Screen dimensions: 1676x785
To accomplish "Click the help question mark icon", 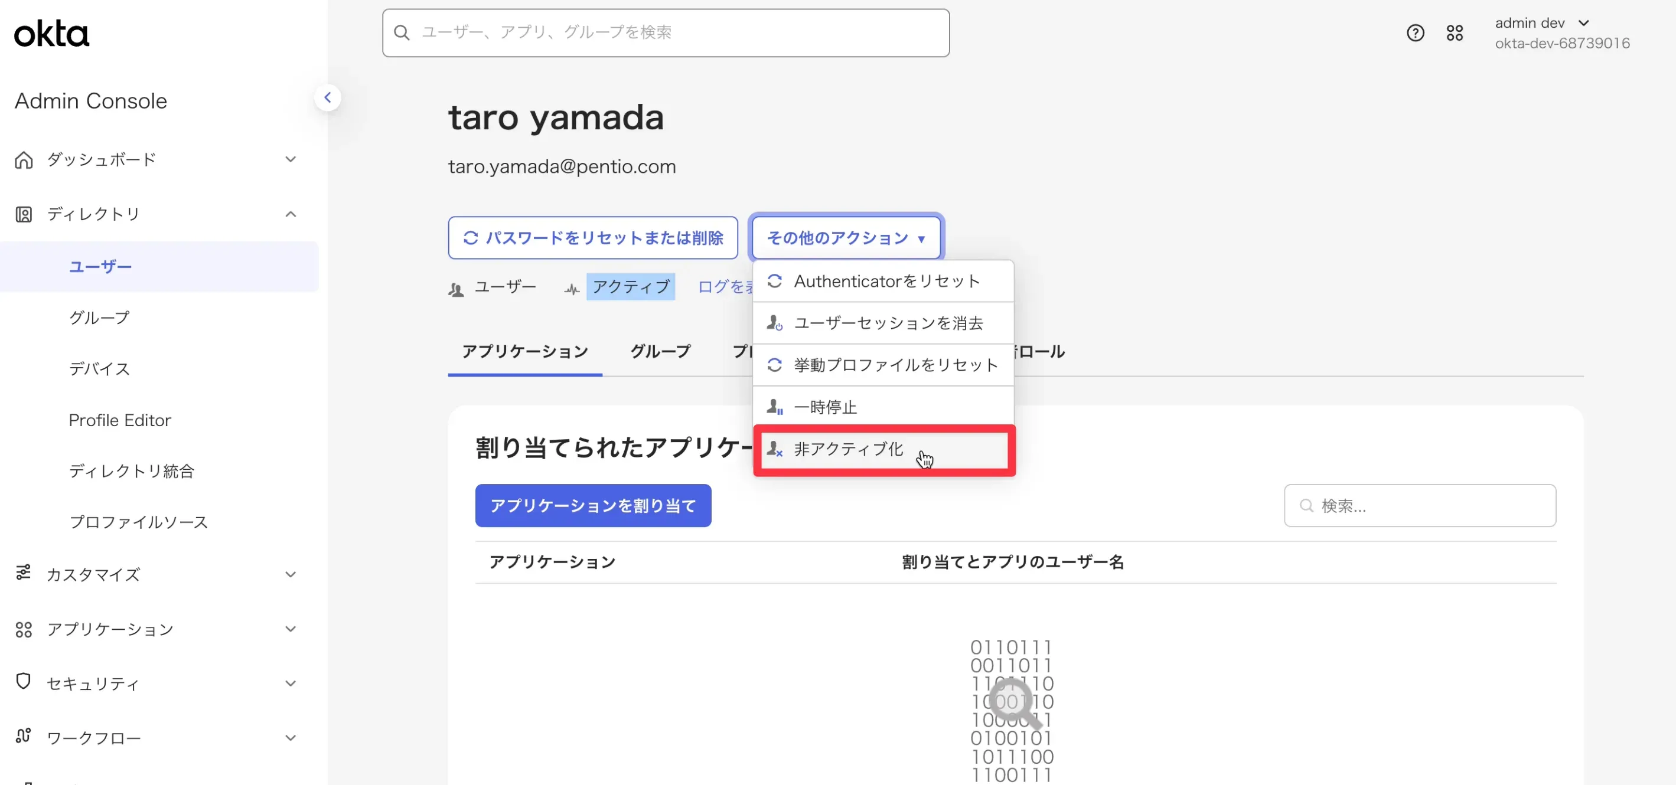I will click(x=1415, y=32).
